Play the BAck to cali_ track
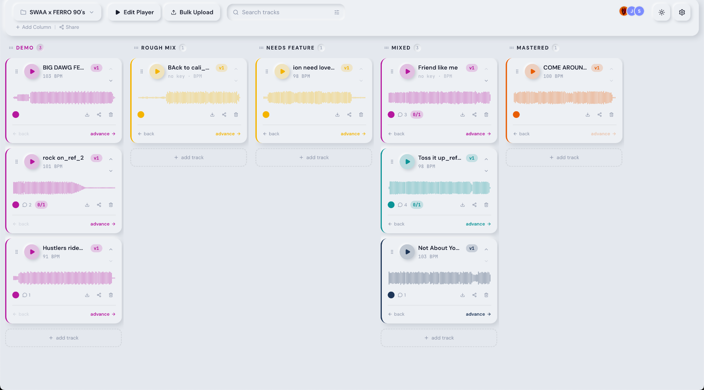The image size is (704, 390). (x=157, y=72)
